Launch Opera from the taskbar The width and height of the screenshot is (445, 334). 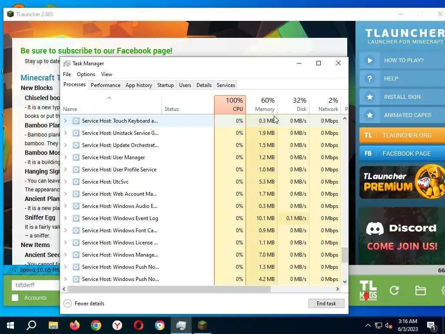pos(139,325)
